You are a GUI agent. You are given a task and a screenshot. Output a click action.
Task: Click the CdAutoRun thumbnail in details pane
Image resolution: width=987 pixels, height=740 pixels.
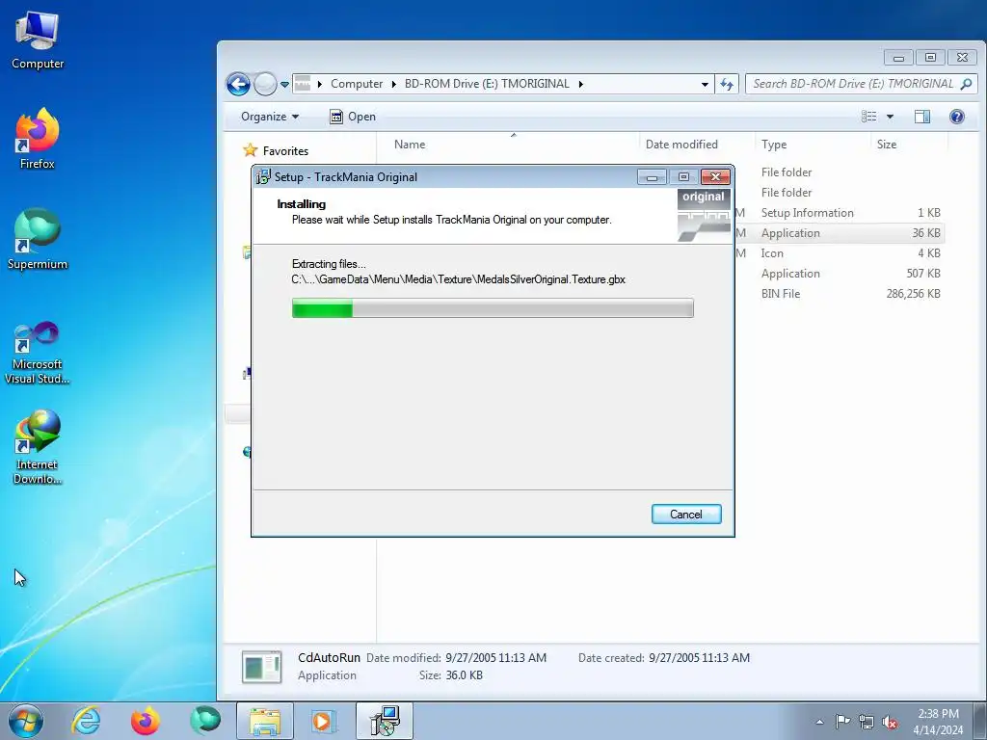click(x=261, y=667)
